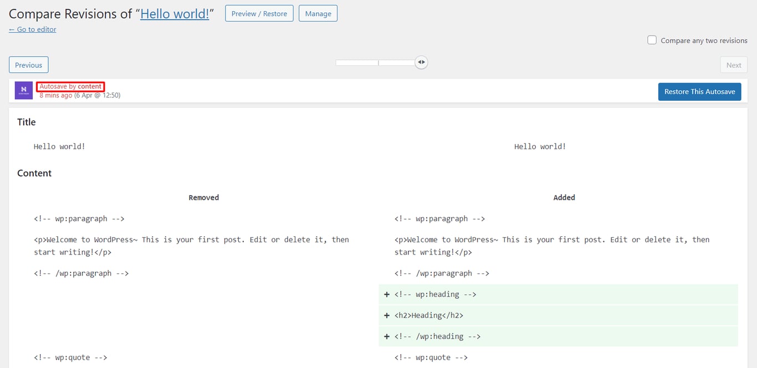Viewport: 757px width, 368px height.
Task: Click the plus icon beside wp:heading comment
Action: 386,294
